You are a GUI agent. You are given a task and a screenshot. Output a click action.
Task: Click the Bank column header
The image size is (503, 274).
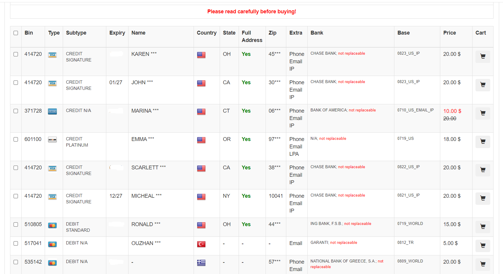[317, 33]
